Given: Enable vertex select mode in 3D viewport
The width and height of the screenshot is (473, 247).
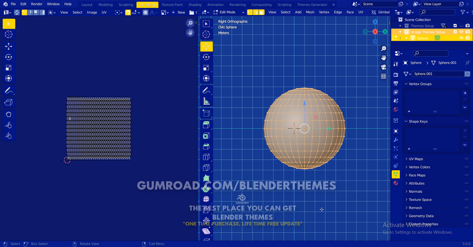Looking at the screenshot, I should pyautogui.click(x=250, y=12).
